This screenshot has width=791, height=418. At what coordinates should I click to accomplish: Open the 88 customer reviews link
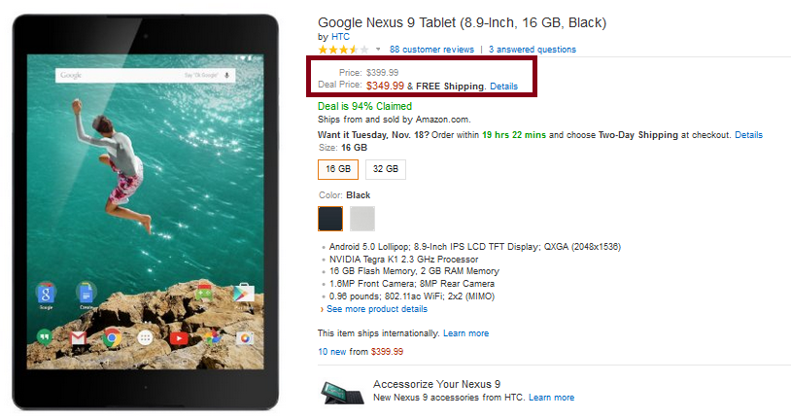[x=431, y=49]
